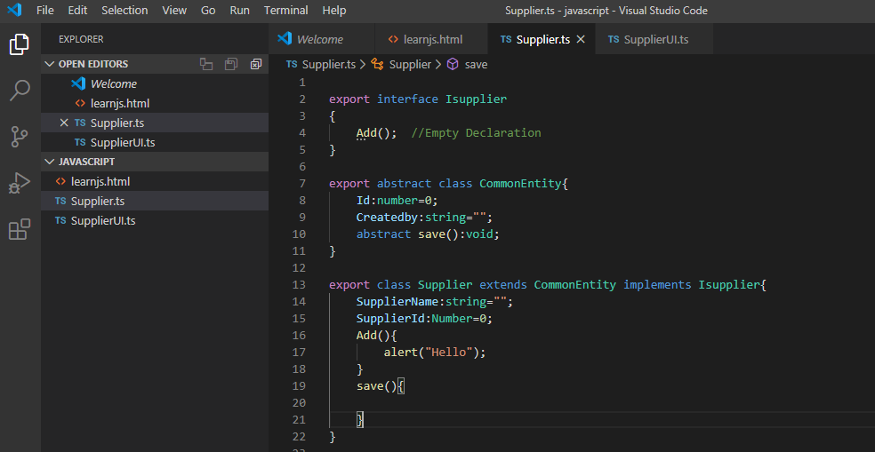Click SupplierId property on line 15
Viewport: 875px width, 452px height.
point(390,318)
